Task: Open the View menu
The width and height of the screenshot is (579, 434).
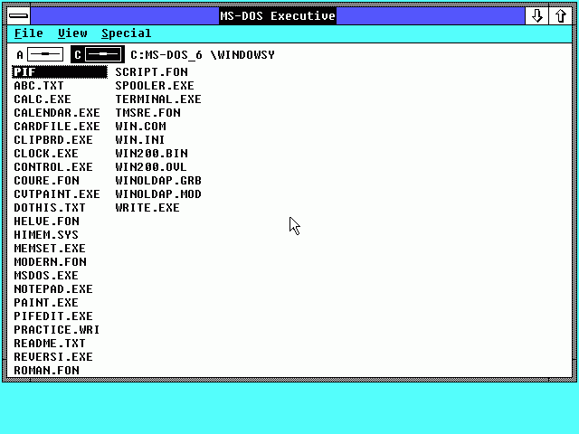Action: (72, 33)
